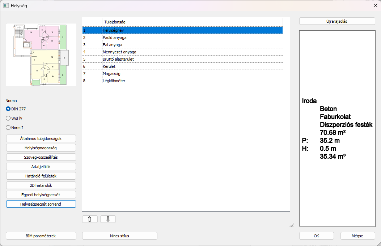
Task: Open BIM paraméterek
Action: pyautogui.click(x=41, y=236)
